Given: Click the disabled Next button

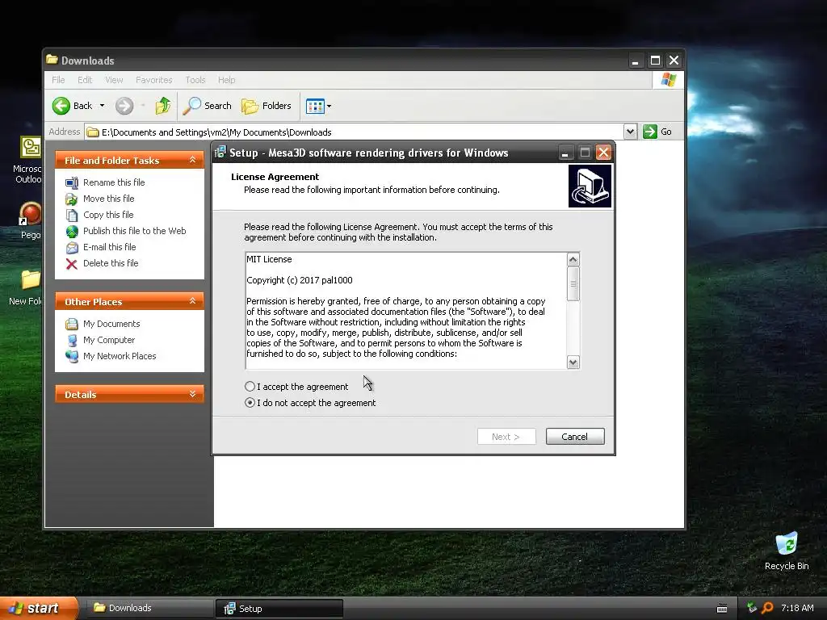Looking at the screenshot, I should pyautogui.click(x=506, y=437).
